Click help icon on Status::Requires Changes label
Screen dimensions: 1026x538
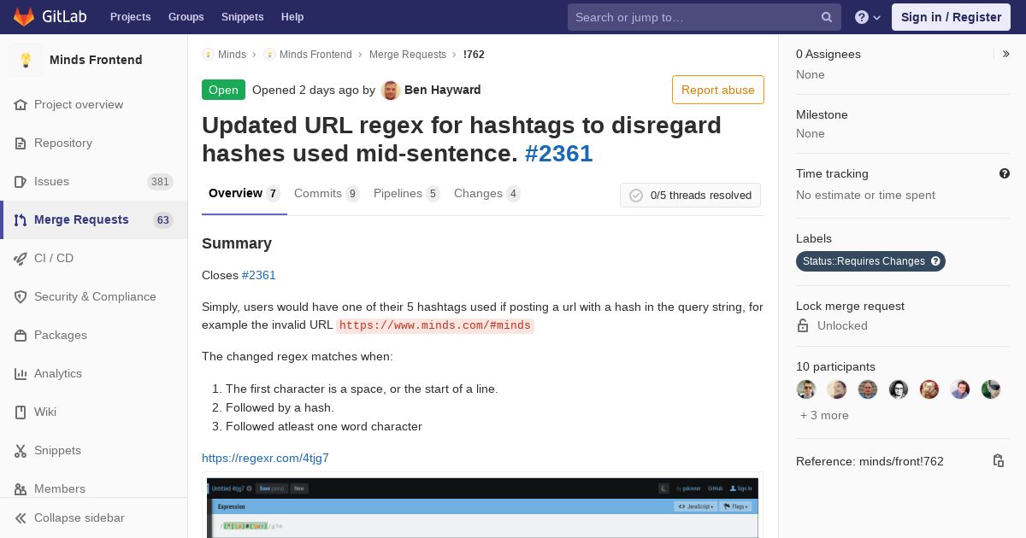click(935, 261)
